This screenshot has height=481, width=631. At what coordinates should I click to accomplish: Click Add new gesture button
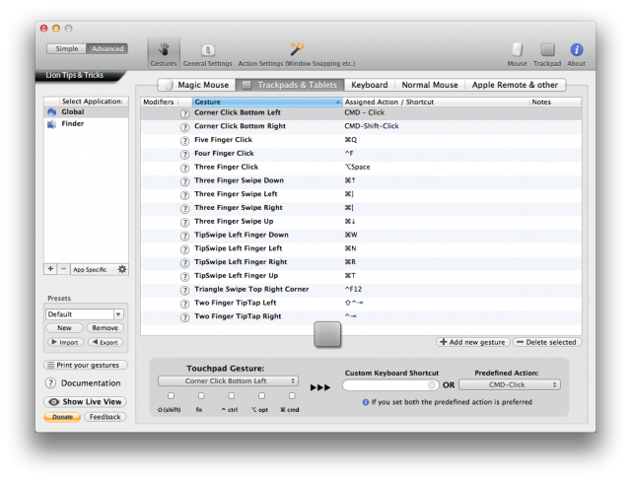click(473, 342)
